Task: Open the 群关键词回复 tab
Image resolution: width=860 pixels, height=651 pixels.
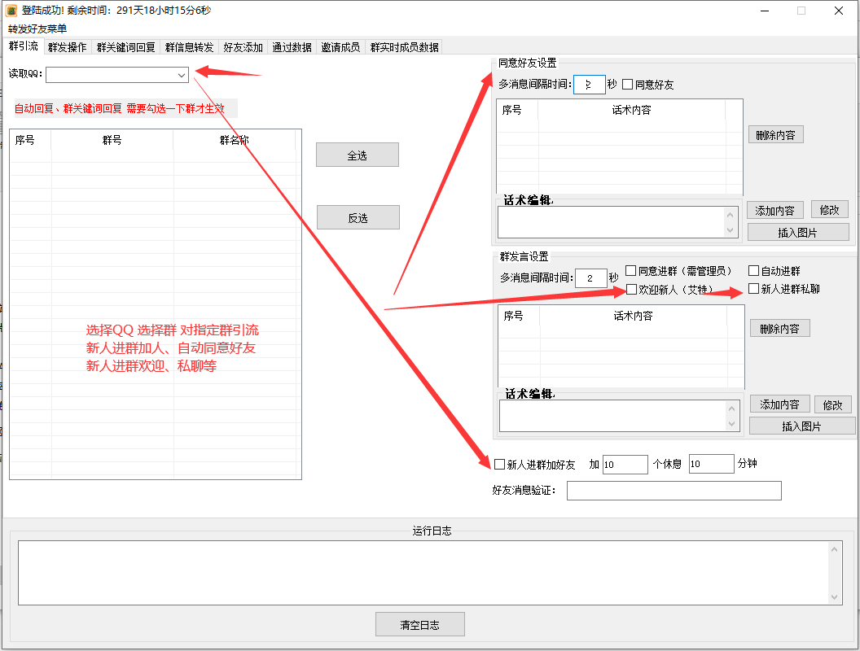Action: (x=125, y=47)
